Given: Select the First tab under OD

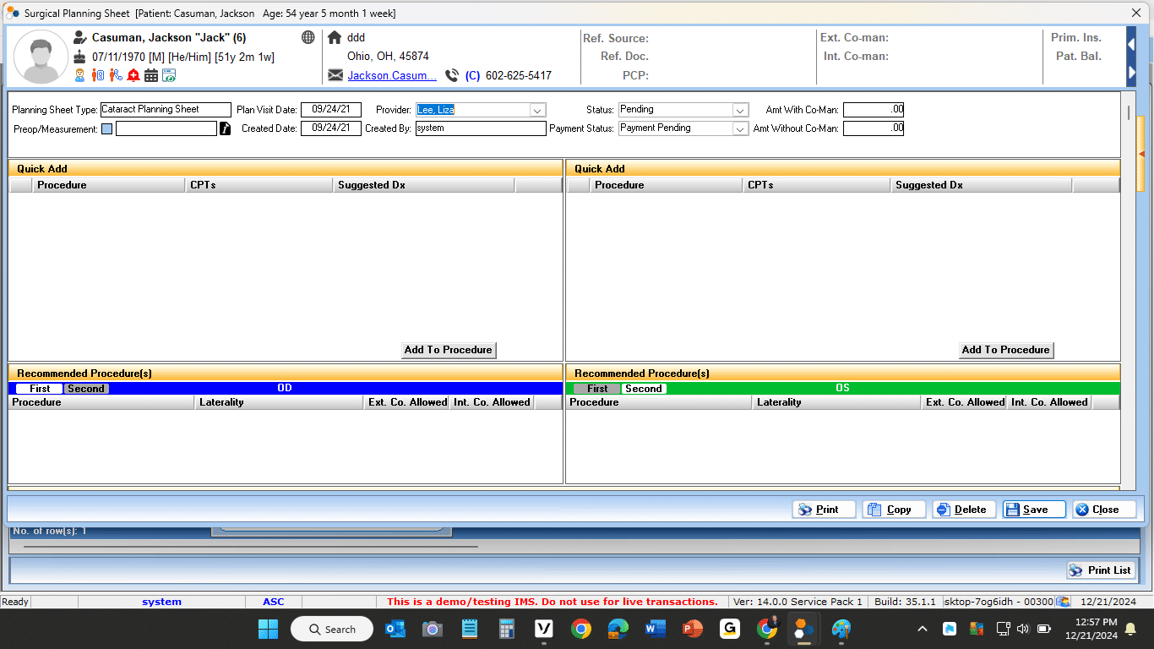Looking at the screenshot, I should pos(40,389).
